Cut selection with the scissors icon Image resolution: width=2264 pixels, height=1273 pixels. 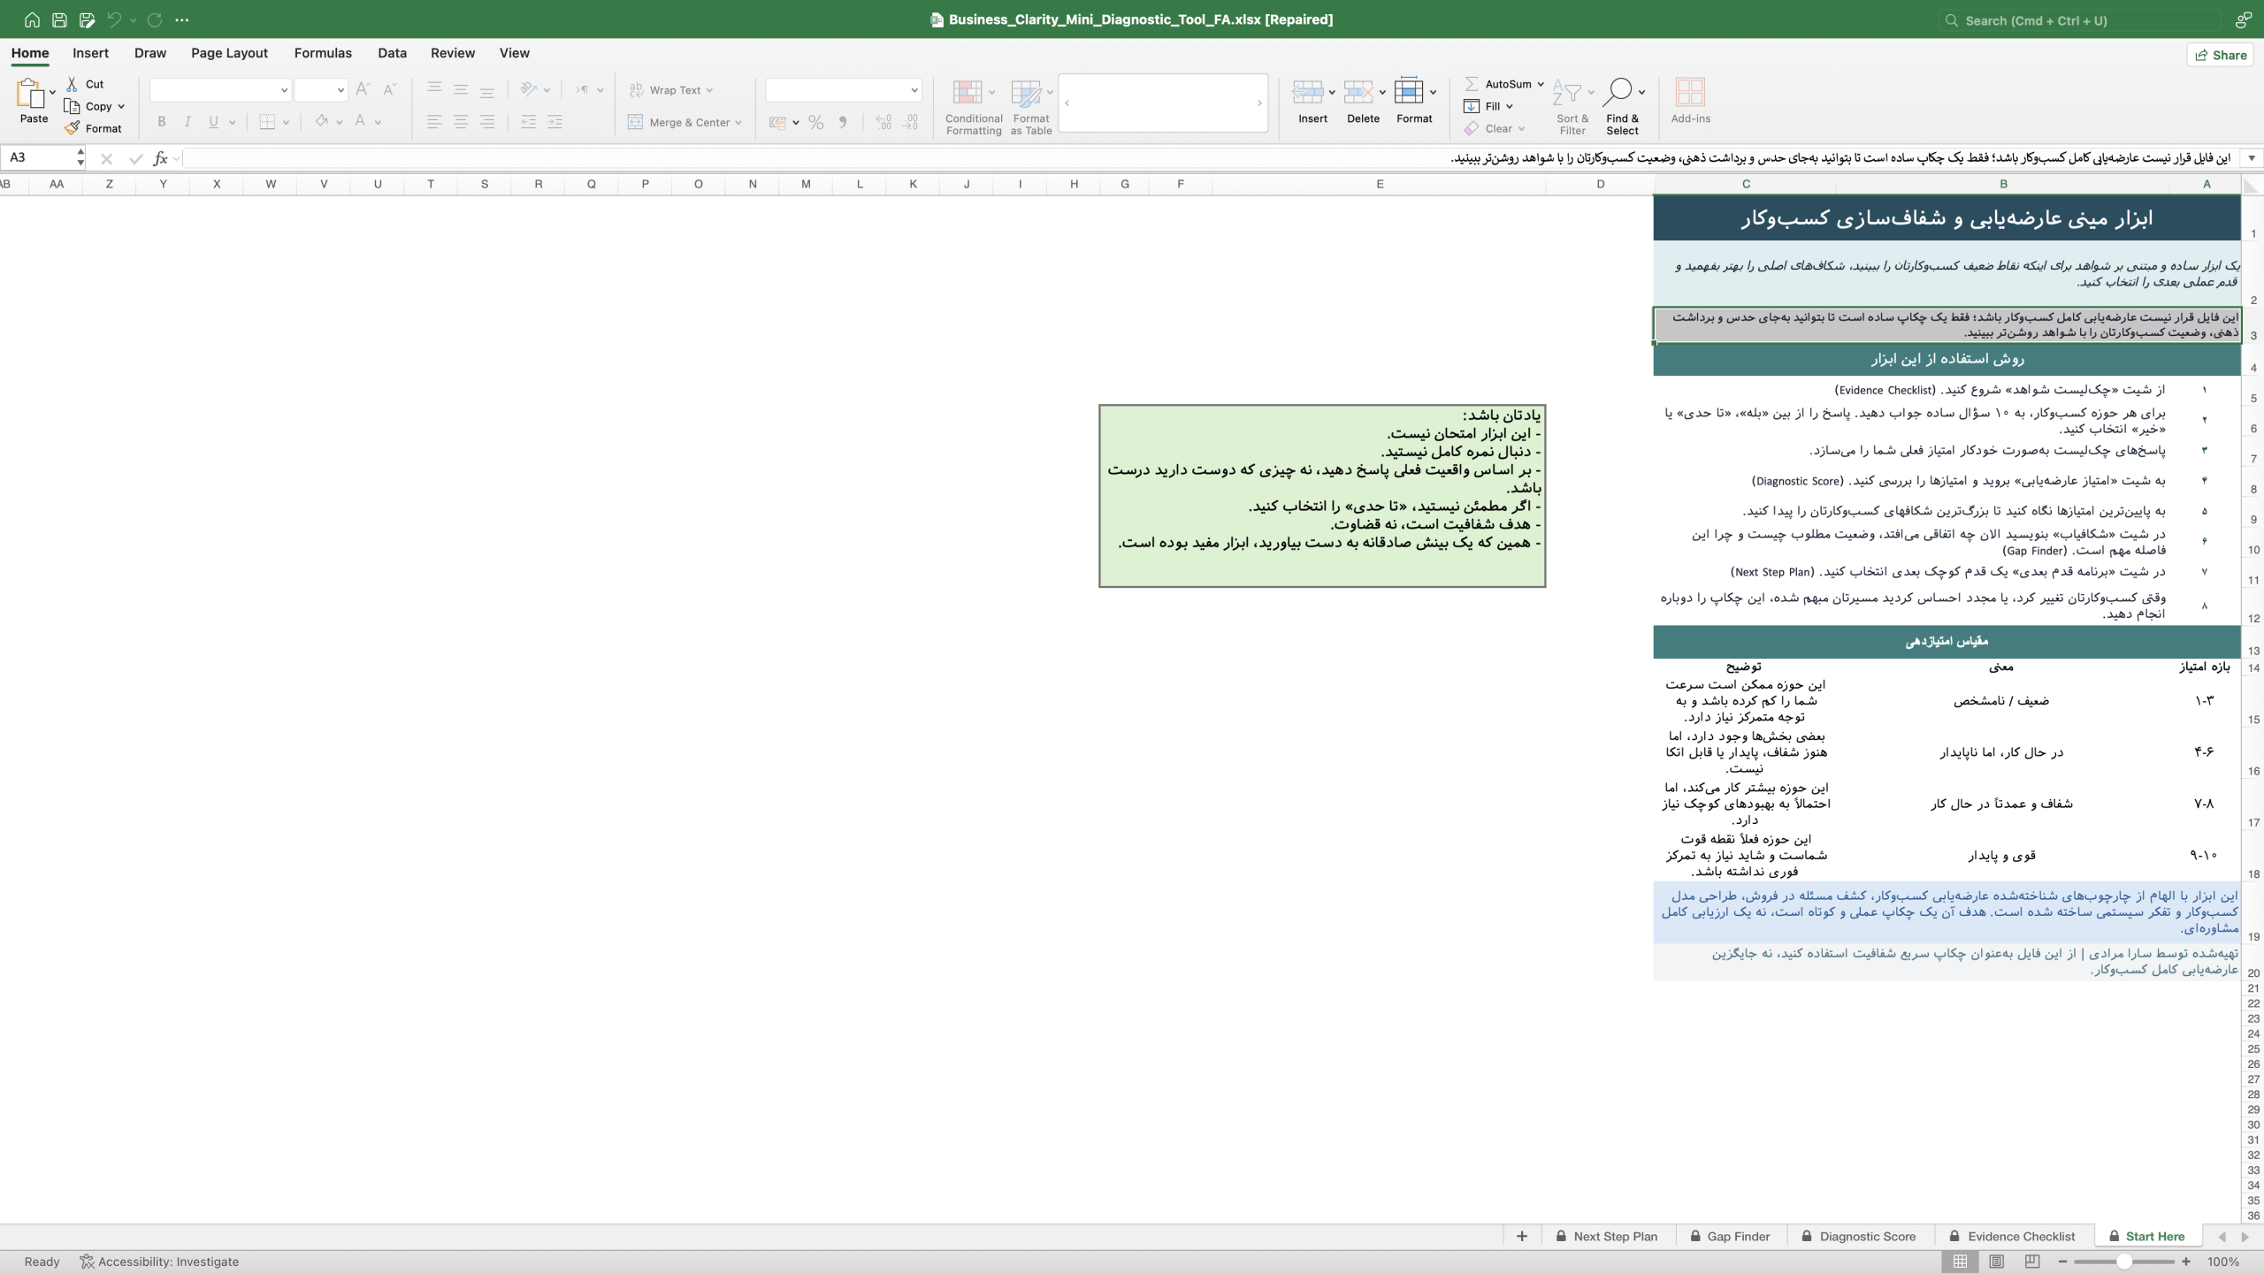[x=72, y=84]
